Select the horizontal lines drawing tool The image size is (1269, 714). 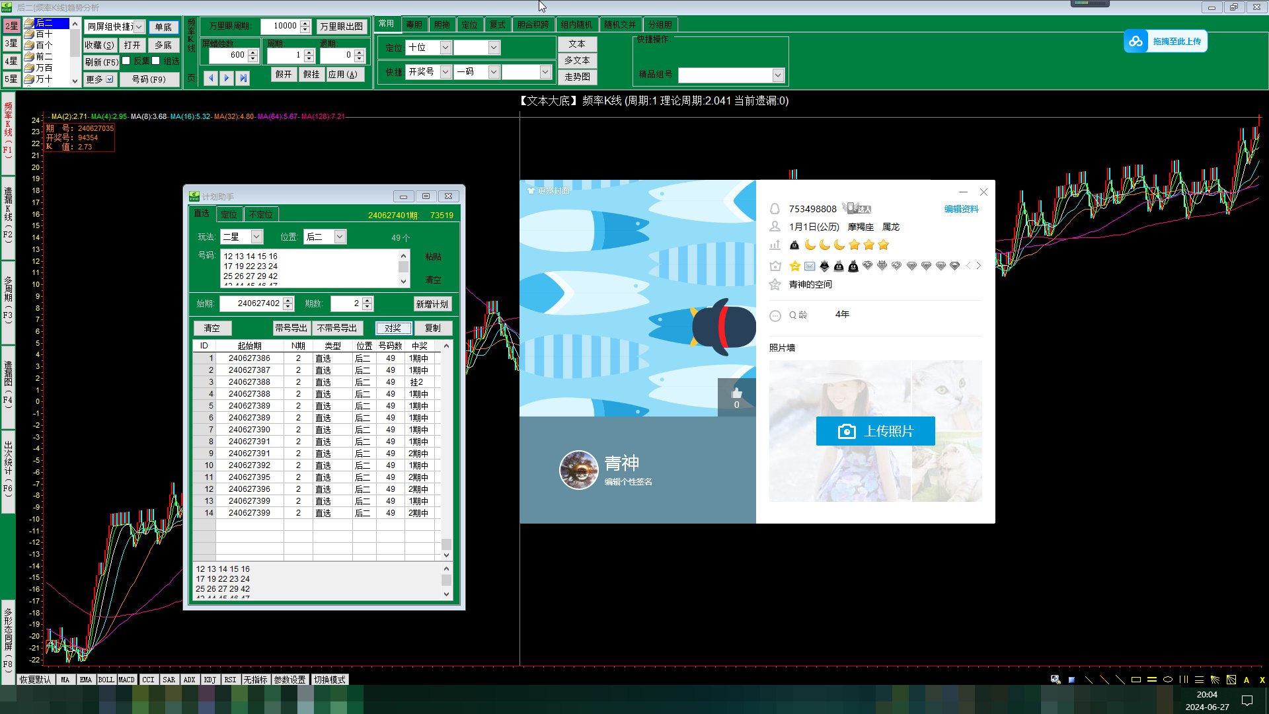[1199, 680]
